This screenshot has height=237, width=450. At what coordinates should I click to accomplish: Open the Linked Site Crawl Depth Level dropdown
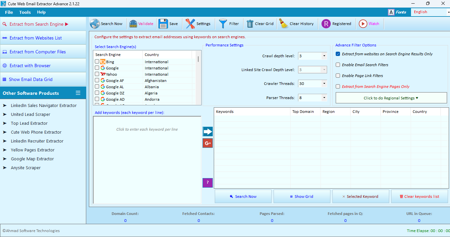click(x=324, y=70)
